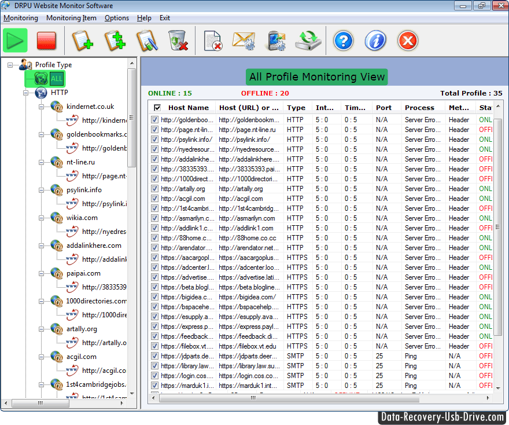
Task: Click the Exit menu item
Action: coord(165,18)
